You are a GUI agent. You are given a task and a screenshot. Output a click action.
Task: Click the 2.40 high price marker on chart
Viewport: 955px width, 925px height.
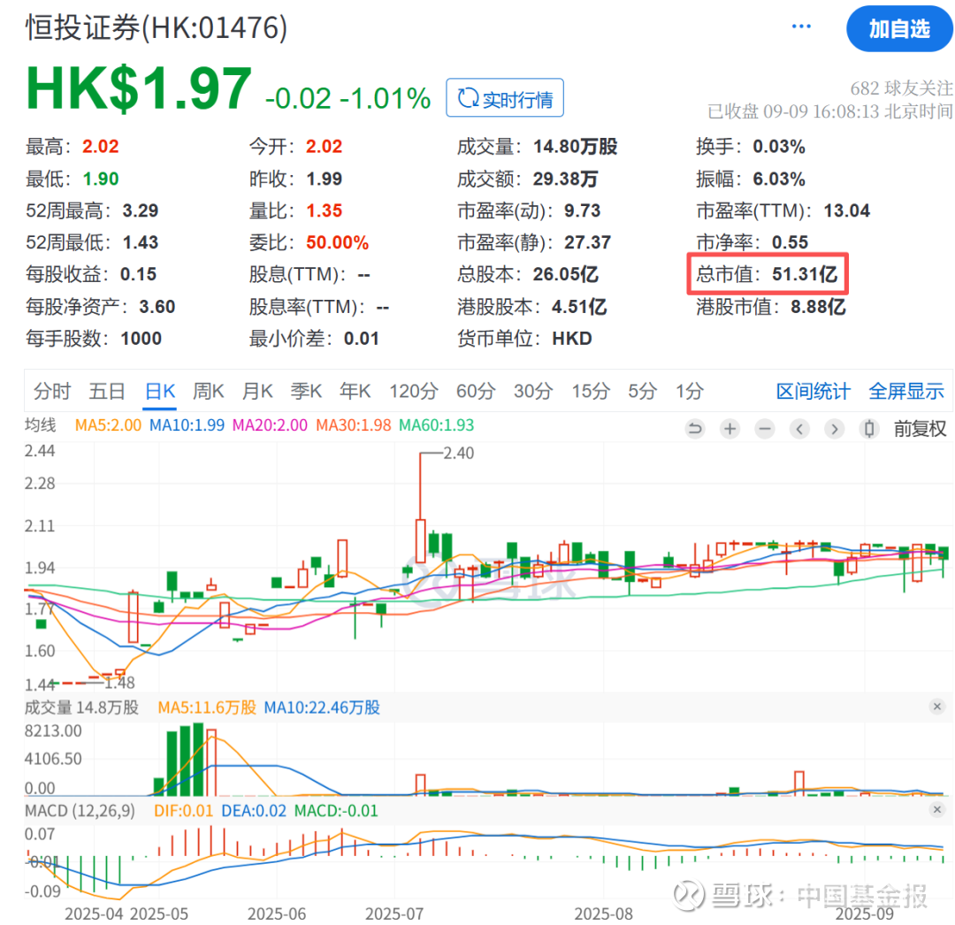pos(458,453)
